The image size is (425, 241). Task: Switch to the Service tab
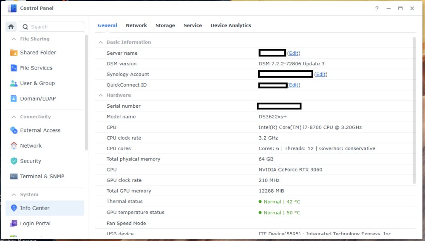click(x=193, y=25)
